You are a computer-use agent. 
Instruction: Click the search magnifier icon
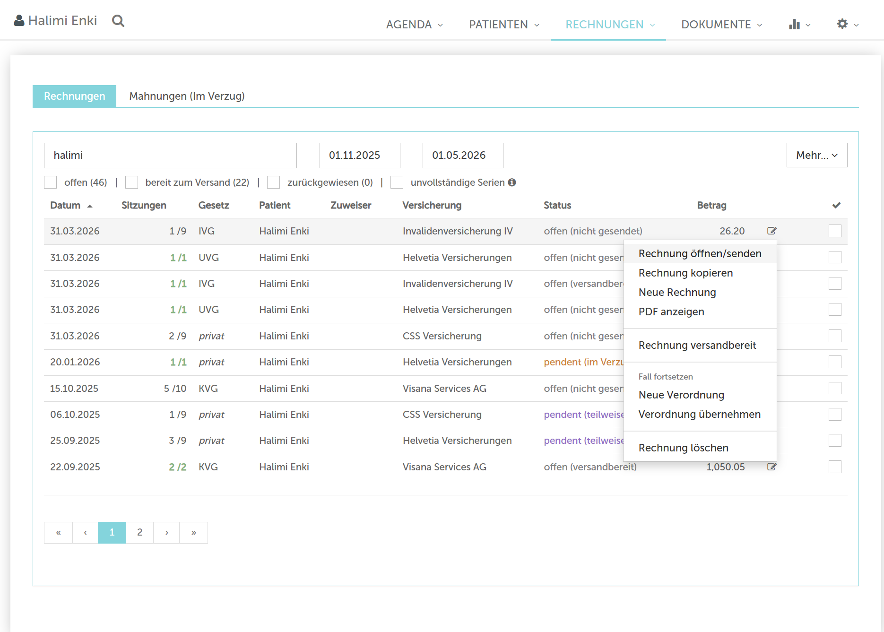click(118, 21)
